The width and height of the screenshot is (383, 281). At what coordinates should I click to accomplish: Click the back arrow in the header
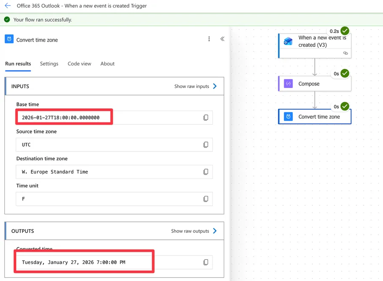coord(8,6)
